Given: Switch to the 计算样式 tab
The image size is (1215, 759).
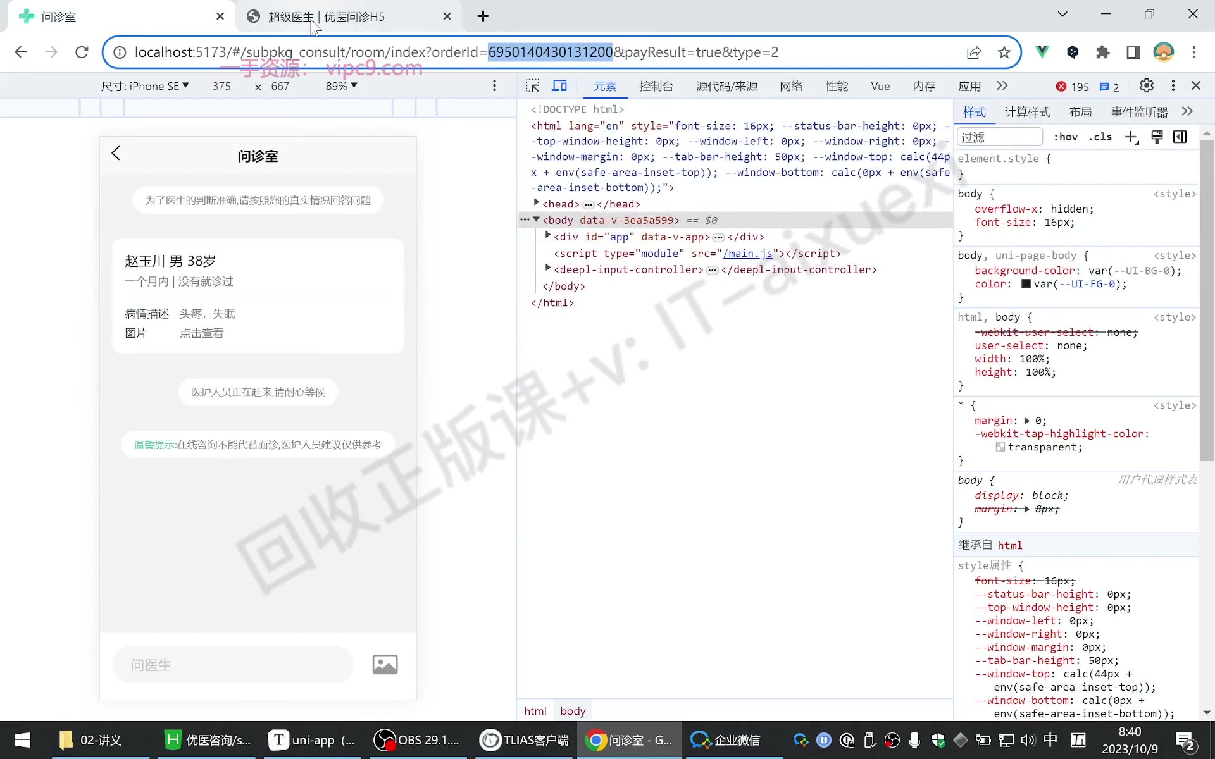Looking at the screenshot, I should pyautogui.click(x=1028, y=112).
